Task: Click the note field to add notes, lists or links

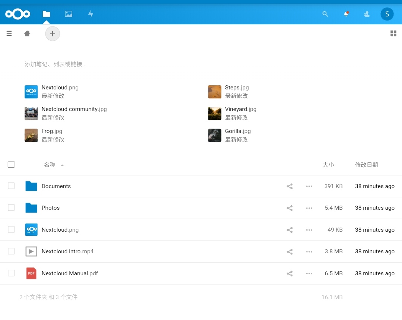Action: coord(55,64)
